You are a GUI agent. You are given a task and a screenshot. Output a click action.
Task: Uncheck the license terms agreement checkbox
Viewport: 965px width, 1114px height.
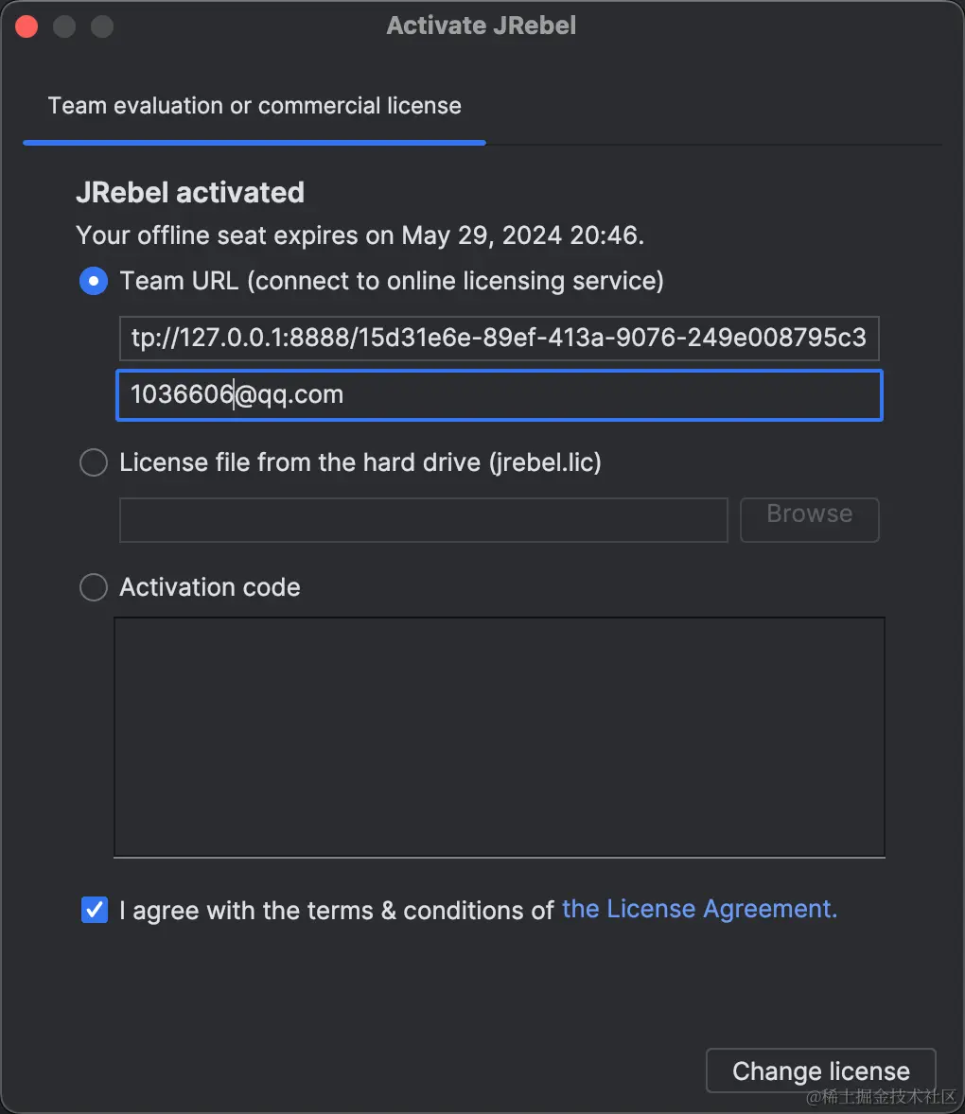(x=95, y=910)
